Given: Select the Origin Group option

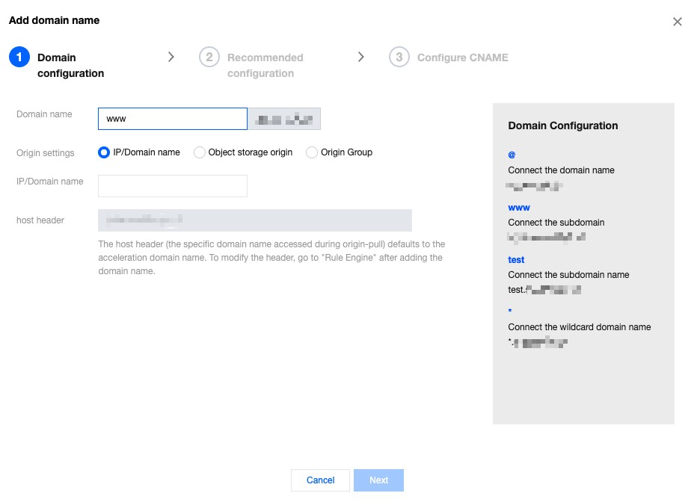Looking at the screenshot, I should [311, 152].
